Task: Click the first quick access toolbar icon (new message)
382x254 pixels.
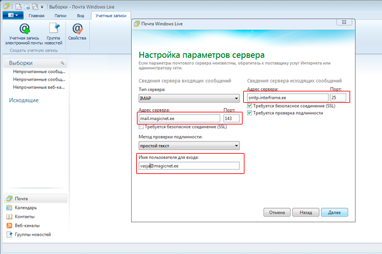Action: (x=18, y=6)
